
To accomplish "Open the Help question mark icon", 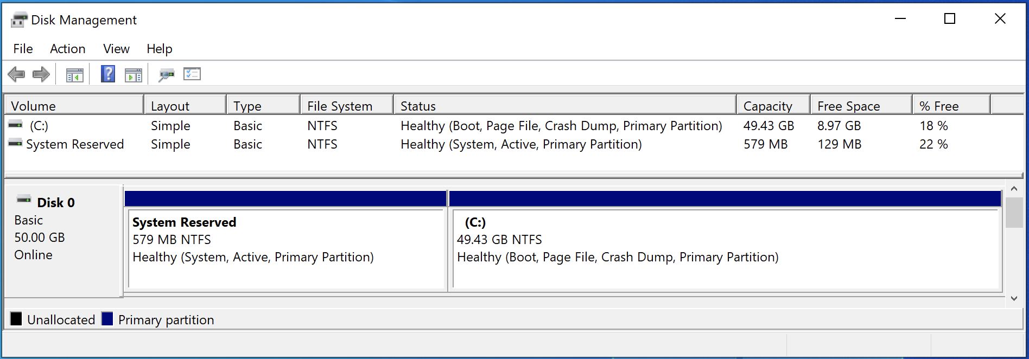I will point(108,74).
